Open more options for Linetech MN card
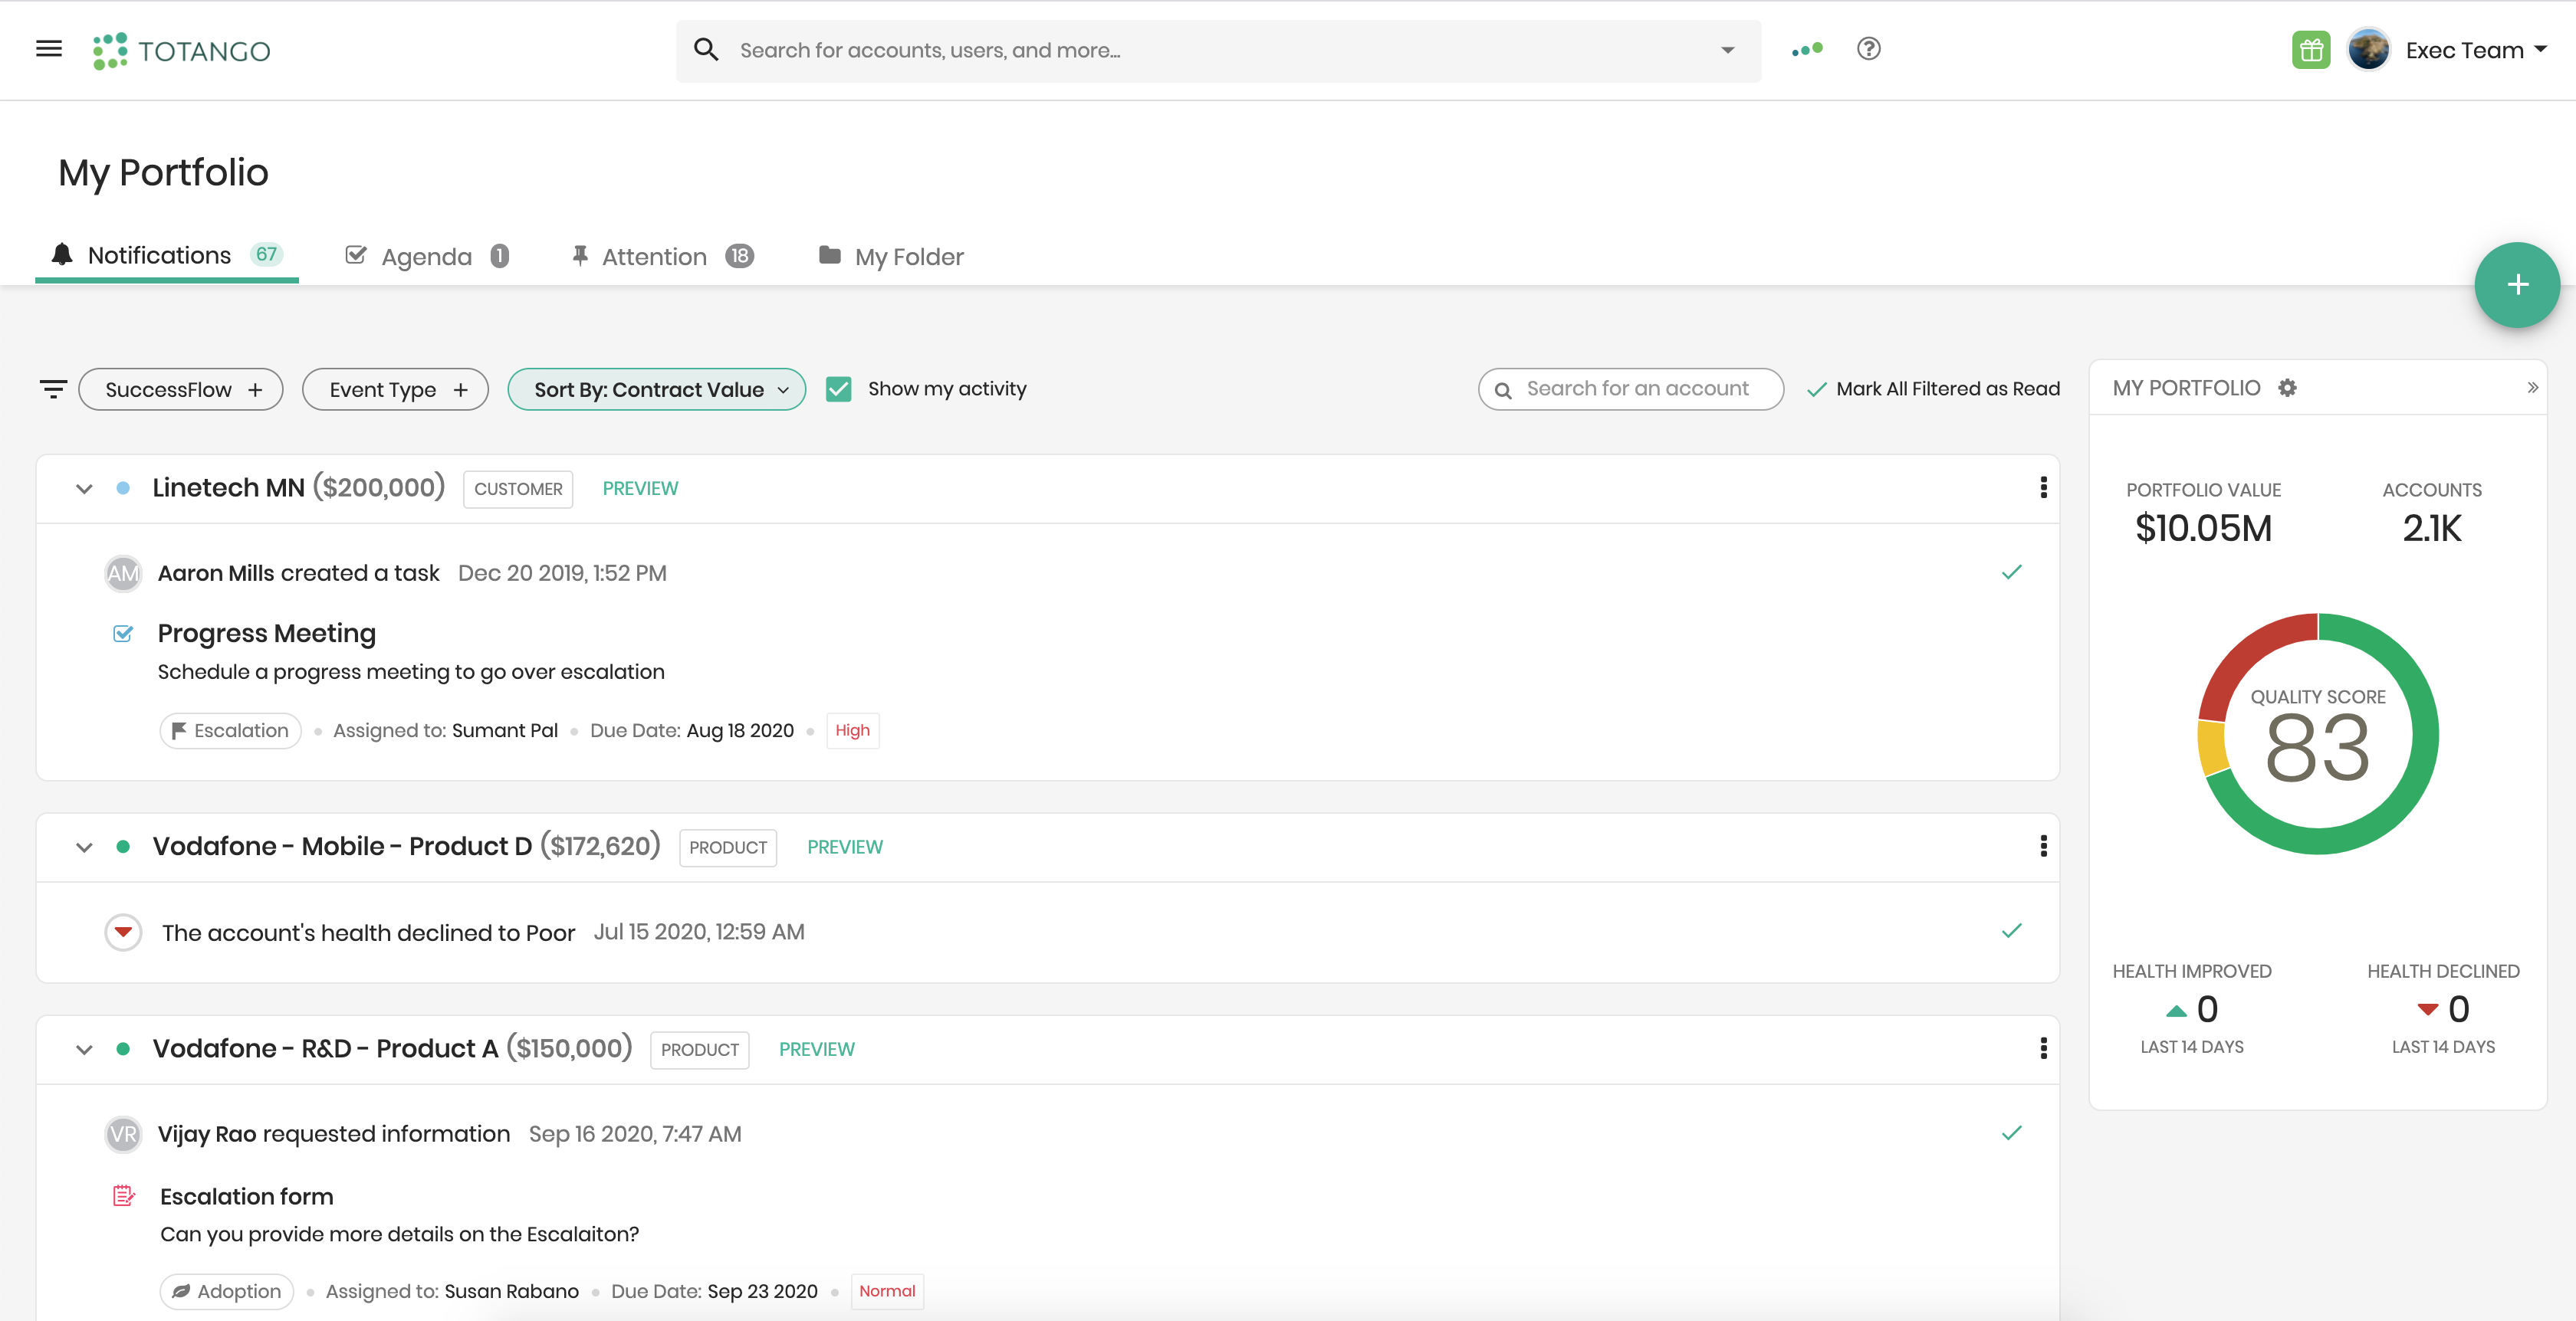 (x=2043, y=487)
